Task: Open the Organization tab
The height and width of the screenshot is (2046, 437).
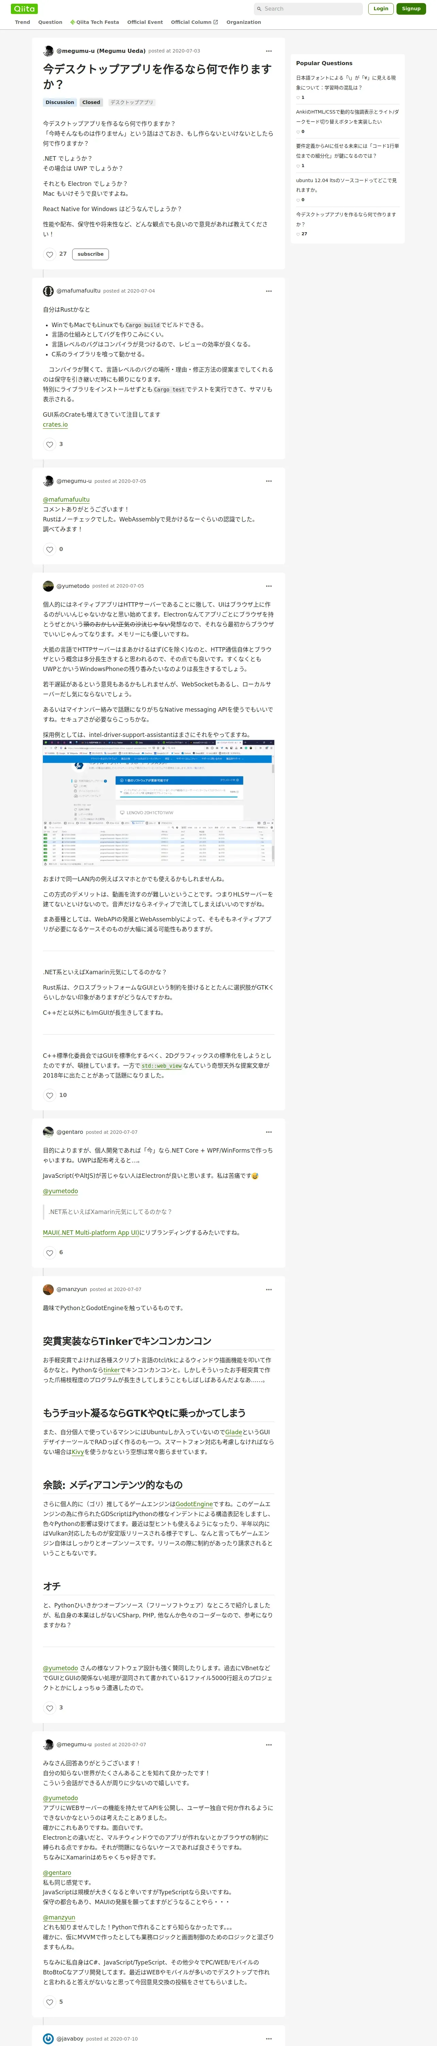Action: click(x=243, y=22)
